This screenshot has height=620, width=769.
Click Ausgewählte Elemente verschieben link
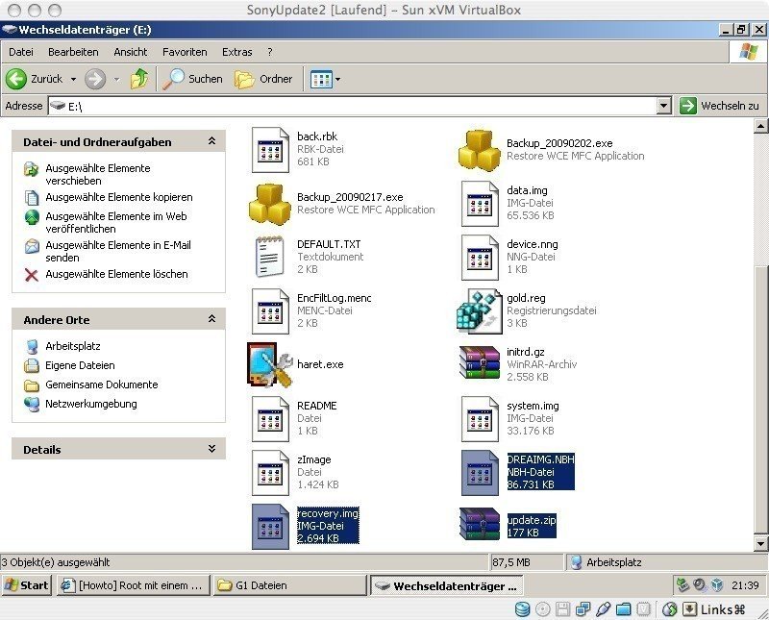(98, 174)
